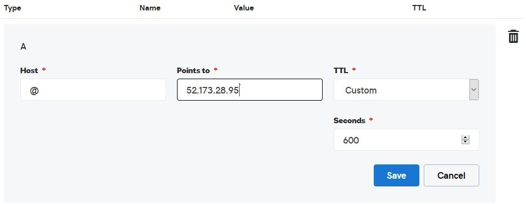The width and height of the screenshot is (526, 204).
Task: Click the TTL label above the dropdown
Action: (341, 70)
